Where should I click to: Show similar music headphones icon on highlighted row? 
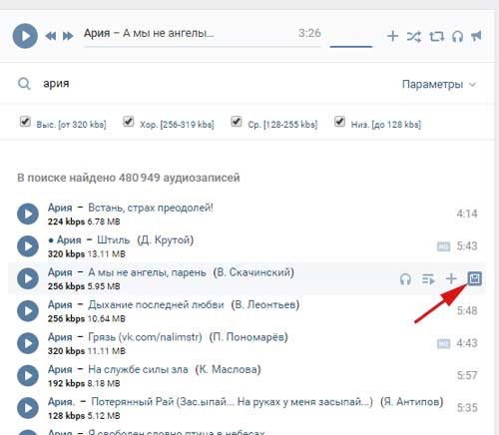click(405, 279)
